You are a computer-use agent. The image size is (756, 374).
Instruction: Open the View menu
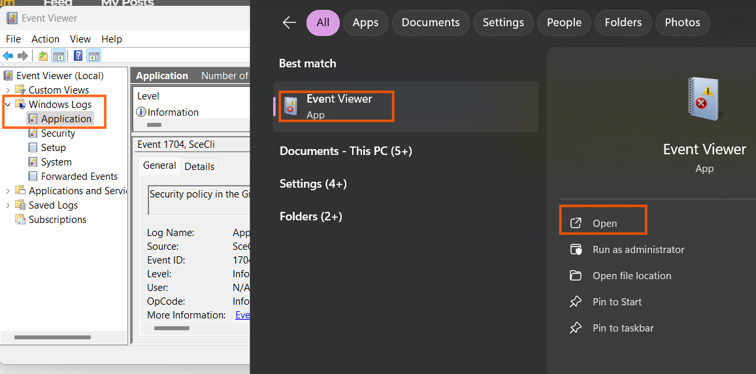coord(80,39)
